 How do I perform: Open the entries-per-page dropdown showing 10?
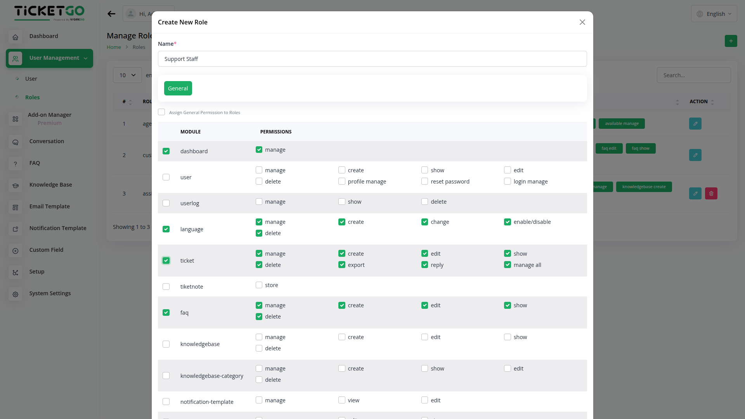point(127,75)
